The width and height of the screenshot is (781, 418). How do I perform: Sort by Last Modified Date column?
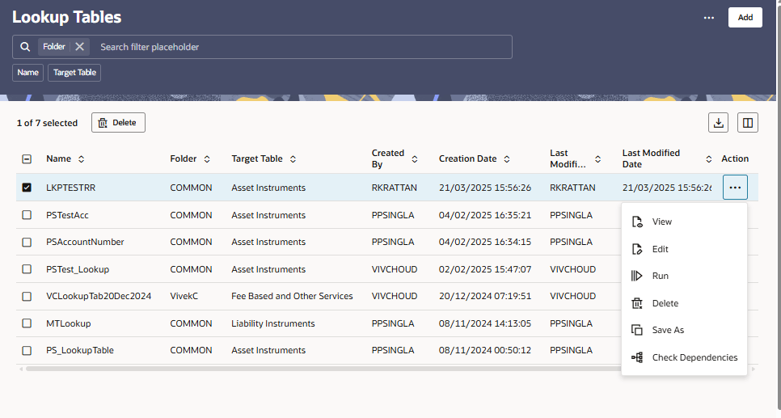[x=709, y=159]
